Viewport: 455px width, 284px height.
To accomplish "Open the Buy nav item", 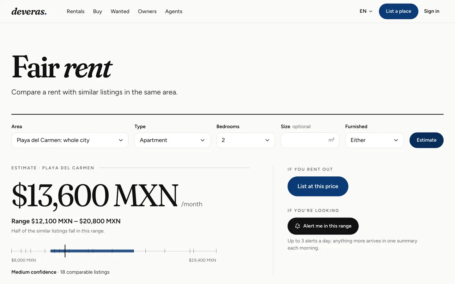I will [97, 11].
